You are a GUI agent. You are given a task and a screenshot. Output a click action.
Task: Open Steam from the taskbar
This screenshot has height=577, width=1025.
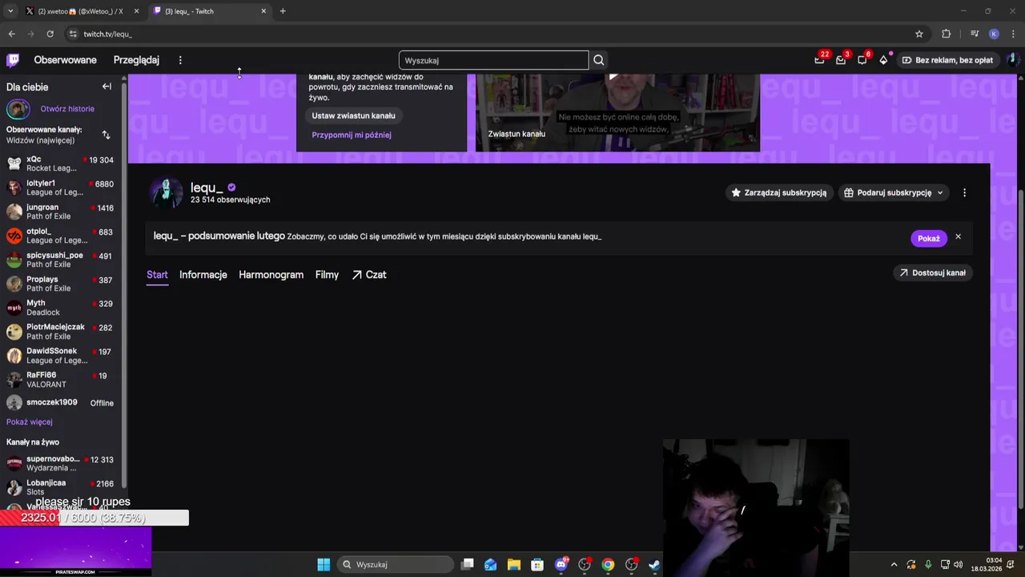click(x=654, y=564)
